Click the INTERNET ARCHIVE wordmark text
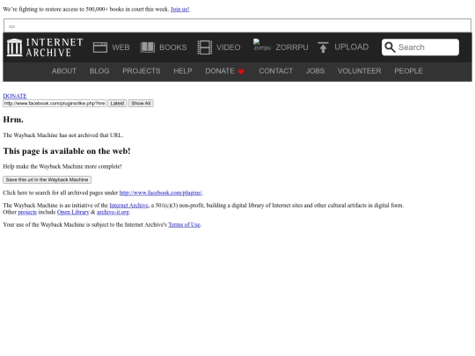The image size is (475, 356). tap(55, 47)
